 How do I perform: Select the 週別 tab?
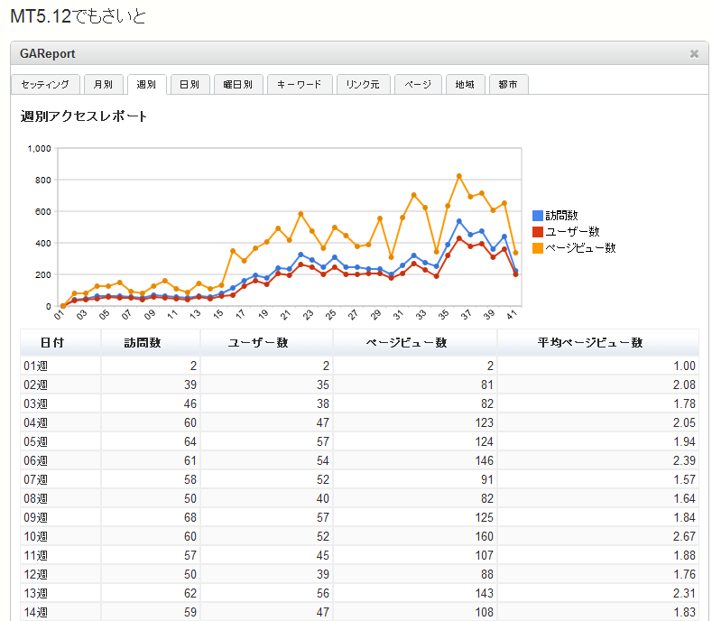(x=146, y=85)
